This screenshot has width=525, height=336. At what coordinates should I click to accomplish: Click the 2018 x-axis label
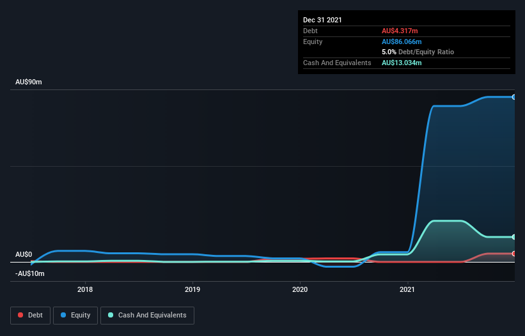click(85, 289)
